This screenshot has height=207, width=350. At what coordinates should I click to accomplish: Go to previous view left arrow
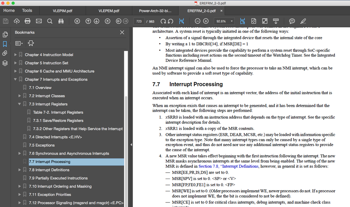(119, 21)
